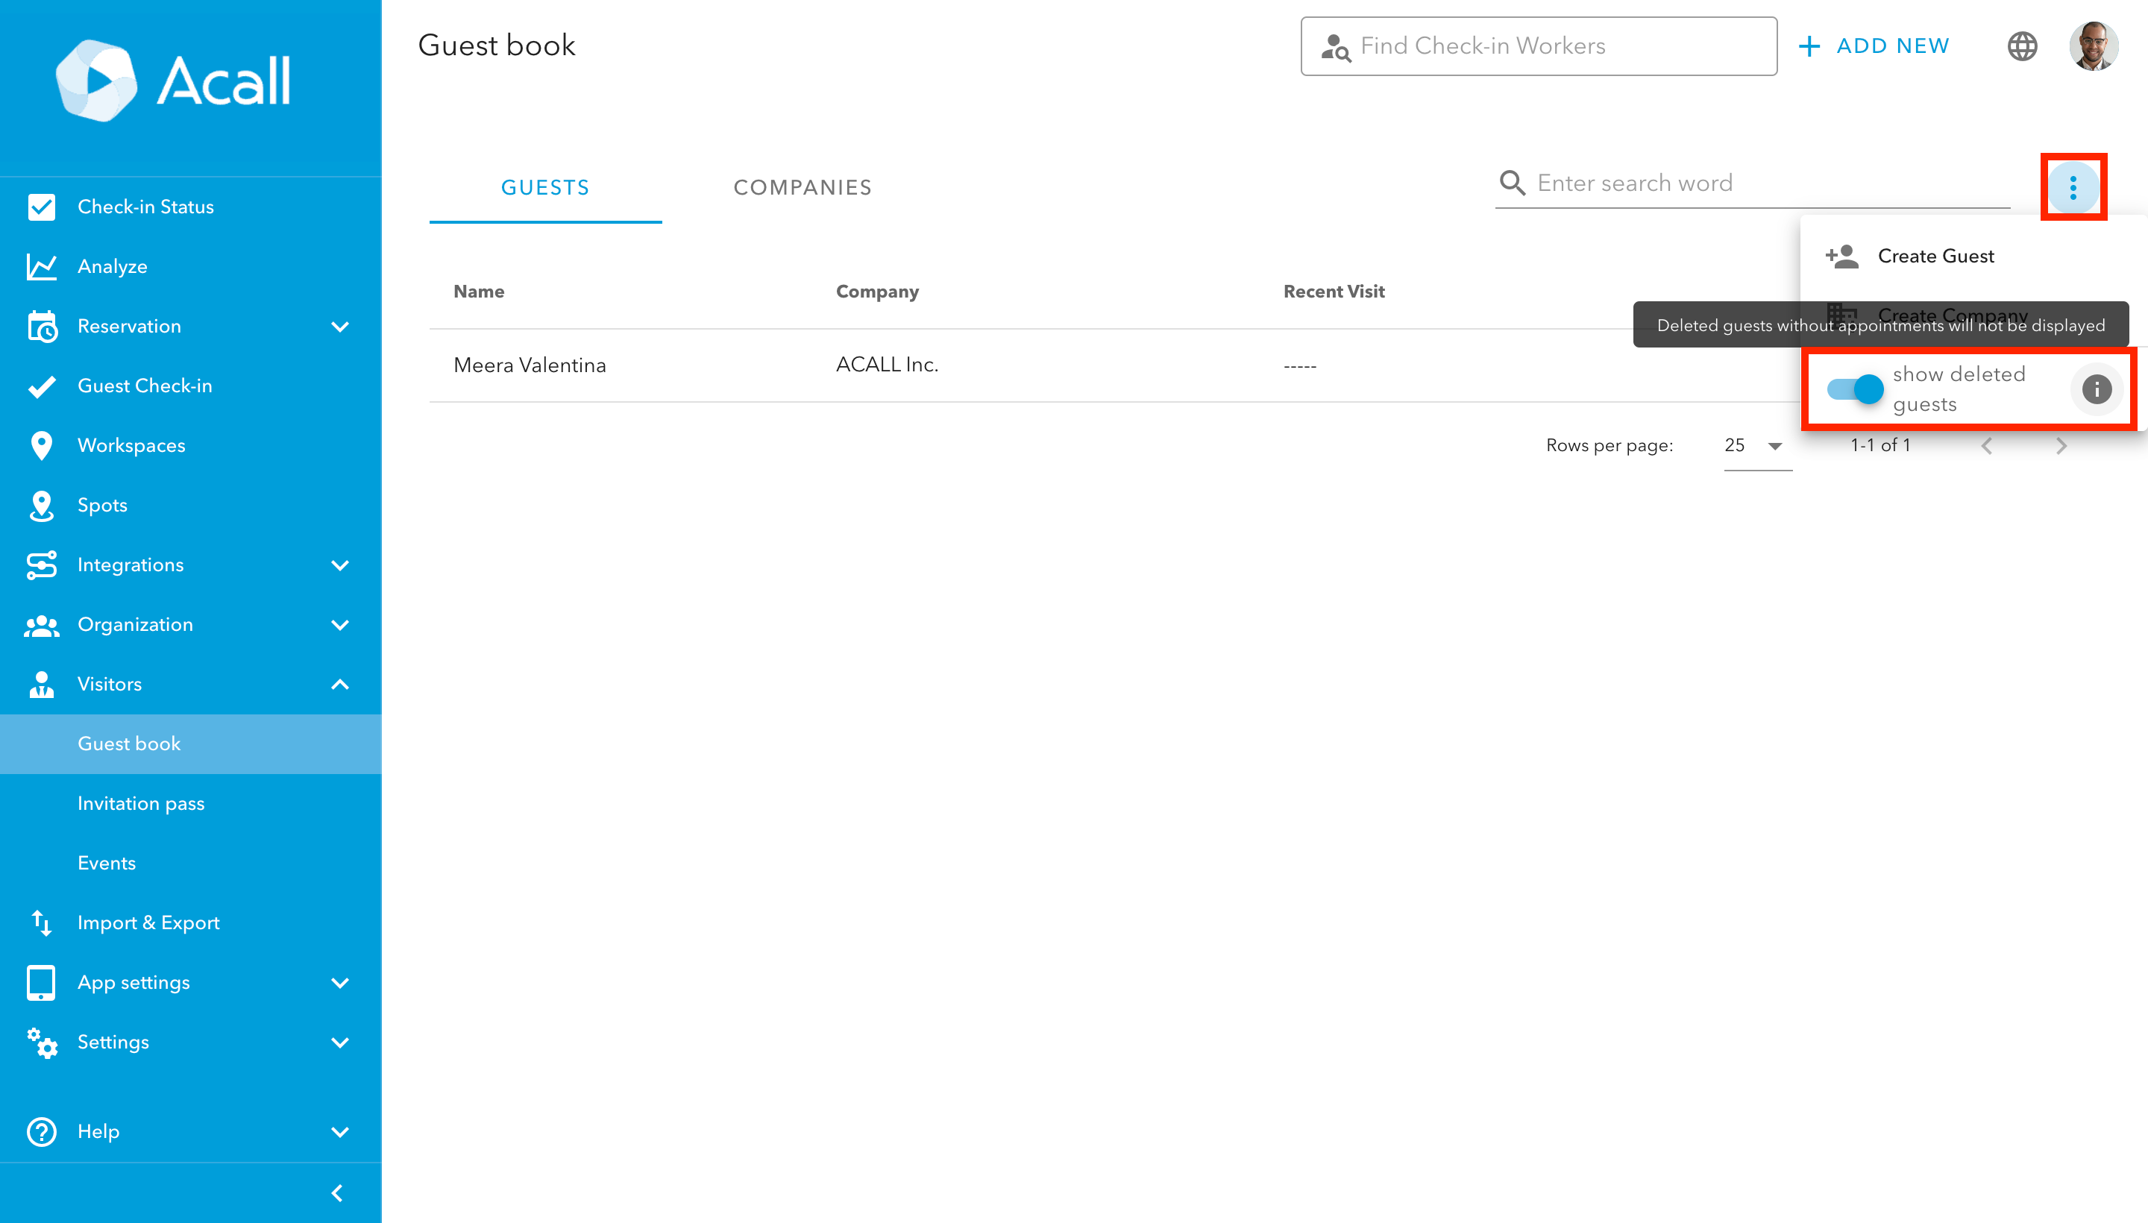Expand the Reservation menu chevron

coord(339,326)
